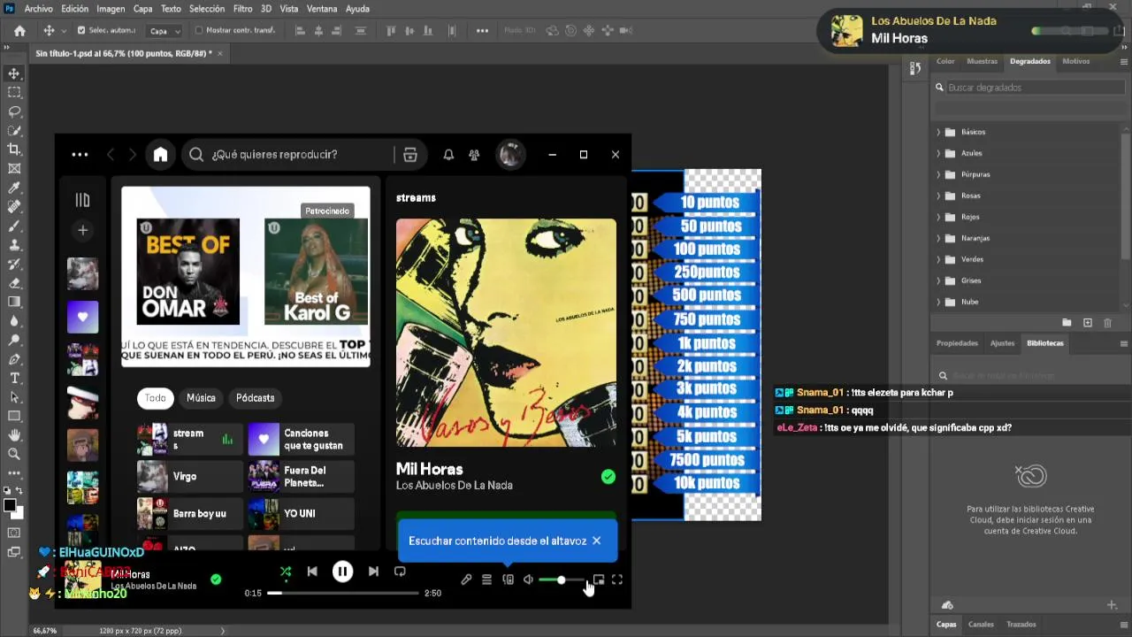The image size is (1132, 637).
Task: Pause the Spotify track
Action: [x=342, y=572]
